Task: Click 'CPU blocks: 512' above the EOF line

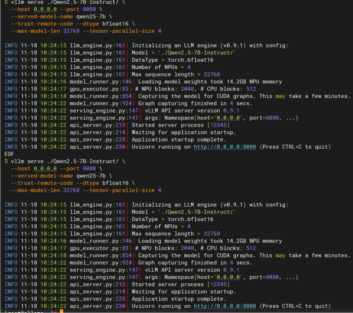Action: click(231, 89)
